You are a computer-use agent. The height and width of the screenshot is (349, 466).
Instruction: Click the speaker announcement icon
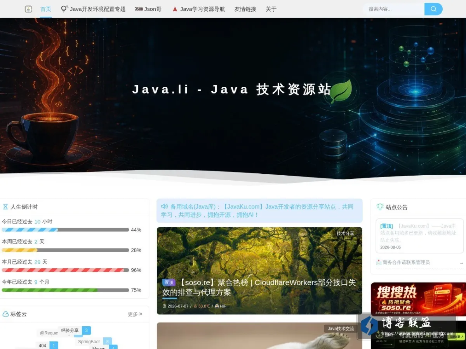tap(164, 206)
